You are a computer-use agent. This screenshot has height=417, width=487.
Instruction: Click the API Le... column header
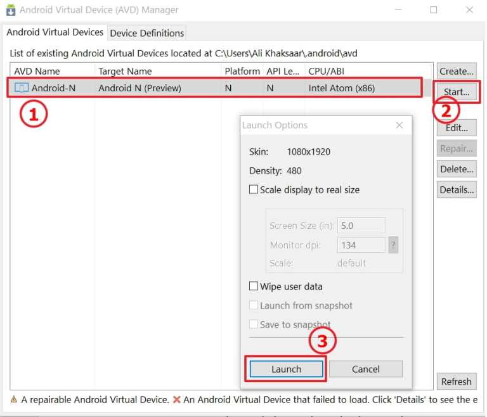[x=283, y=72]
